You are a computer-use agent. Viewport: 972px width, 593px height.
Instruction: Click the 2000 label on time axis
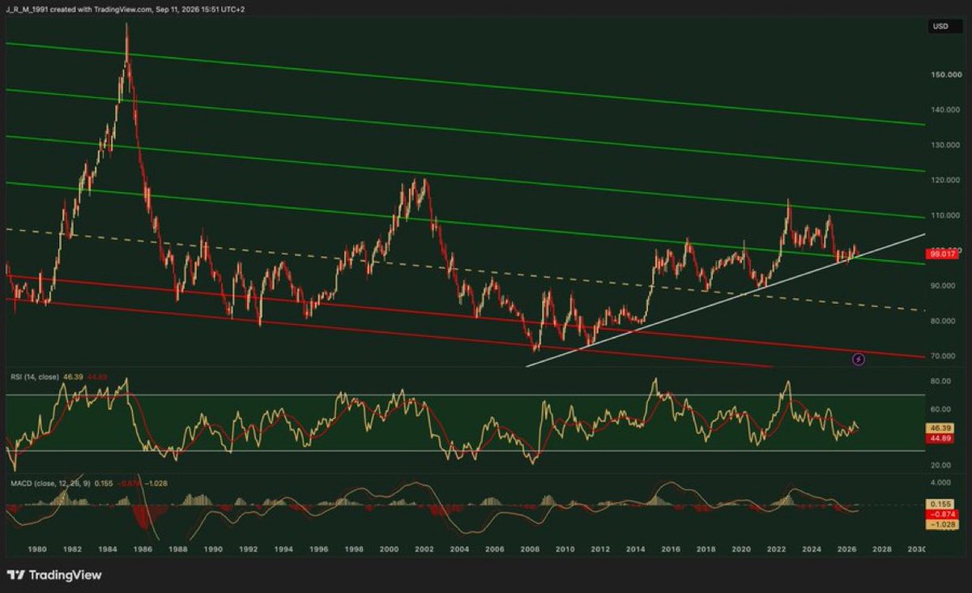(389, 548)
